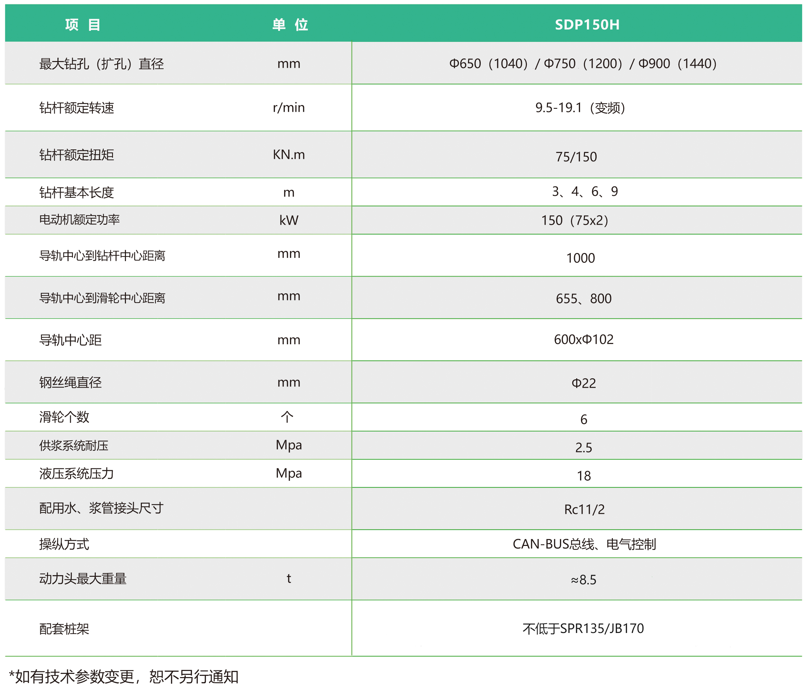
Task: Click the 9.5-19.1（变频）speed value
Action: [x=580, y=108]
